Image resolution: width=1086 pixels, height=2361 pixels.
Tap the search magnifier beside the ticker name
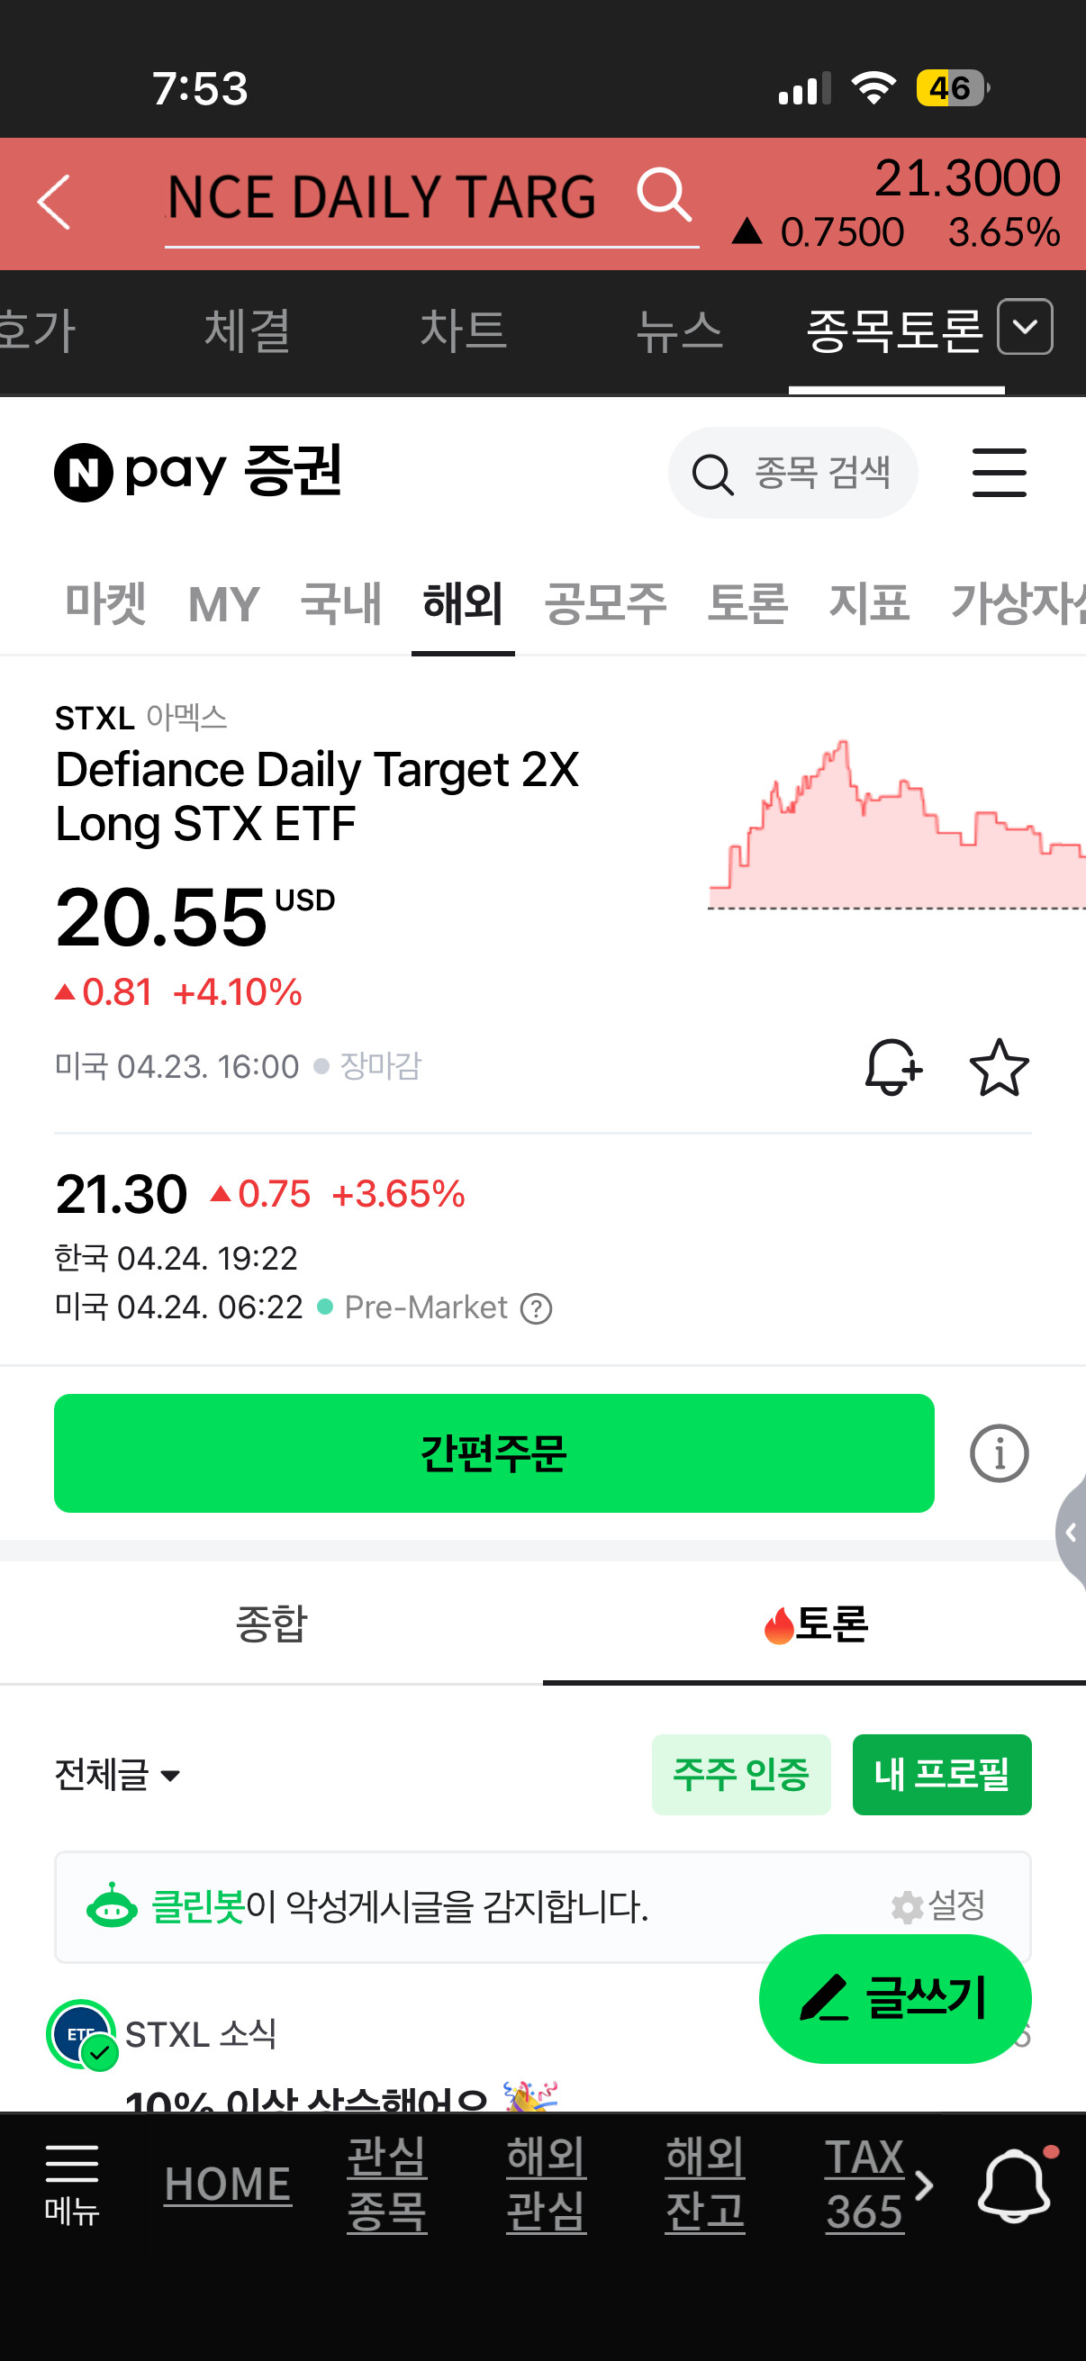pos(664,194)
